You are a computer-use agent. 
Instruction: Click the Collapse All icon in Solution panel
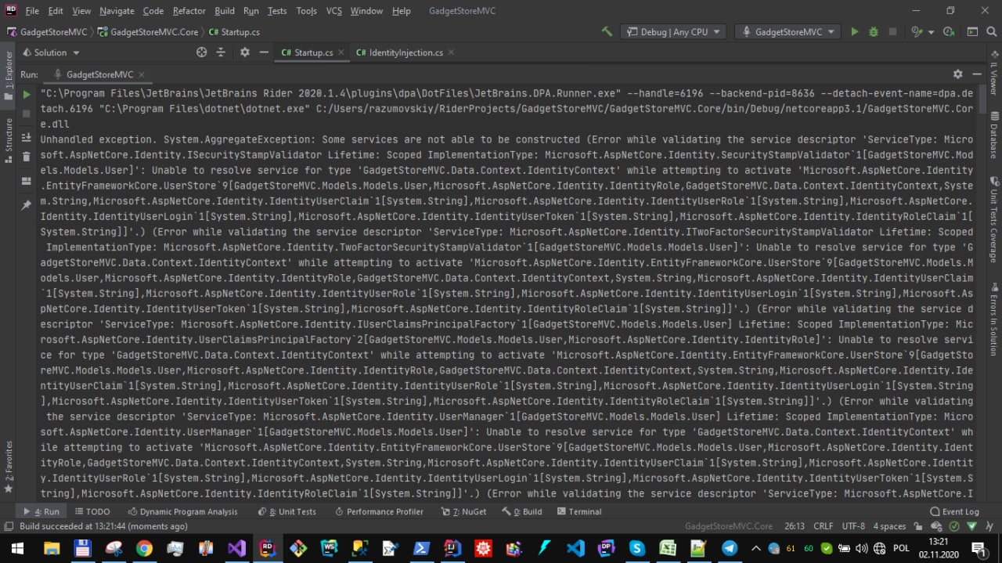pos(220,52)
